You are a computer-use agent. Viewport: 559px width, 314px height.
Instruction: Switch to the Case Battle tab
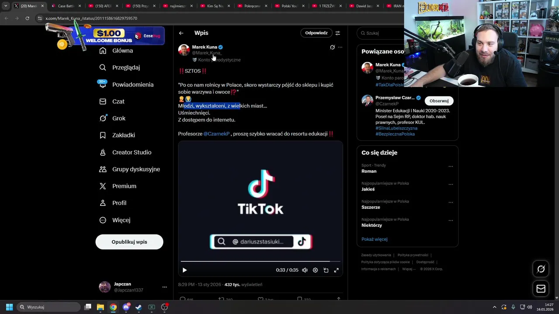[66, 6]
